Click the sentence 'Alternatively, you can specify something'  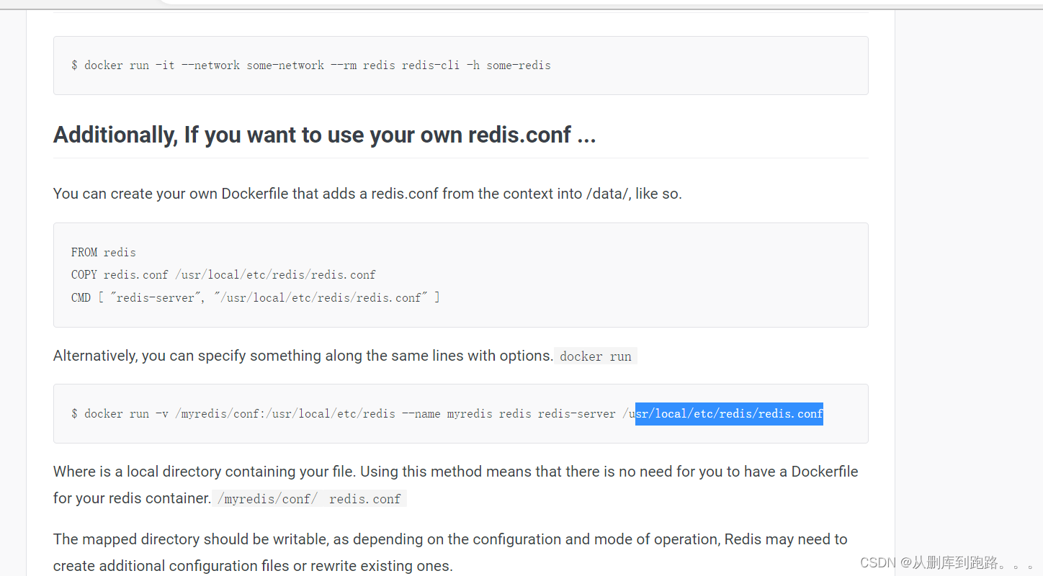tap(303, 356)
